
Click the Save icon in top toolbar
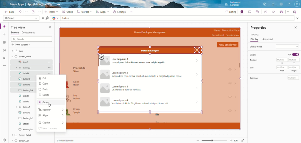281,12
